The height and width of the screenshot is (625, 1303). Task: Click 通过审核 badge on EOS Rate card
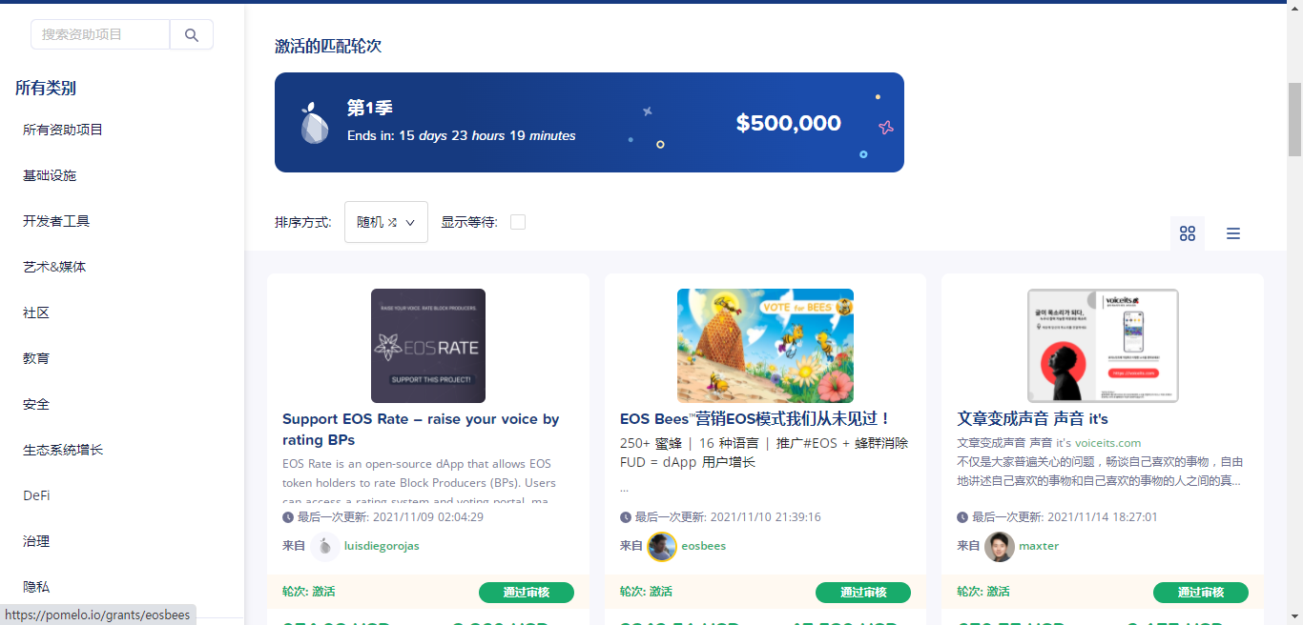[527, 593]
